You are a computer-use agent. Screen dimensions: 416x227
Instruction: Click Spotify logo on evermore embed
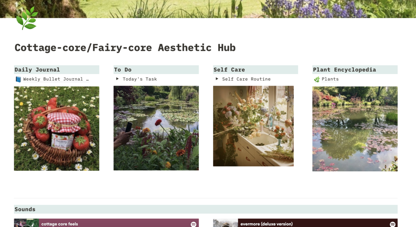[392, 225]
